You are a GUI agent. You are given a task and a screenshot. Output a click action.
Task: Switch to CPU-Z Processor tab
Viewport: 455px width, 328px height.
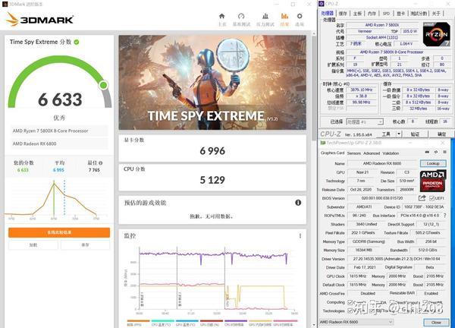[328, 14]
